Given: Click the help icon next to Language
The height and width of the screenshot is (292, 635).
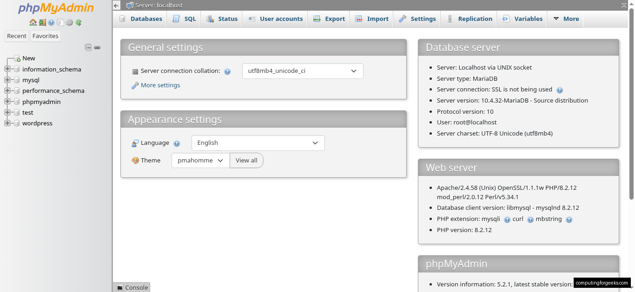Looking at the screenshot, I should pos(177,143).
